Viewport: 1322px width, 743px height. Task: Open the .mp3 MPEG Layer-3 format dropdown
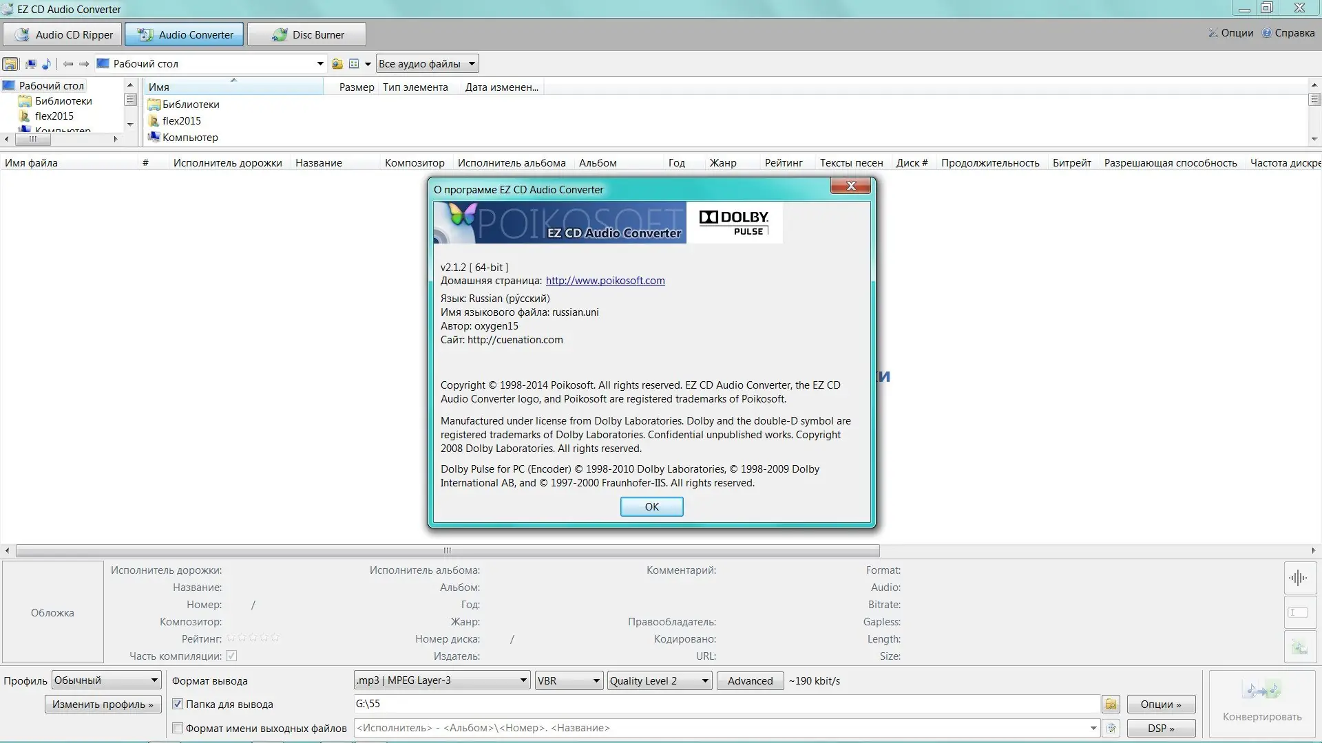coord(442,680)
